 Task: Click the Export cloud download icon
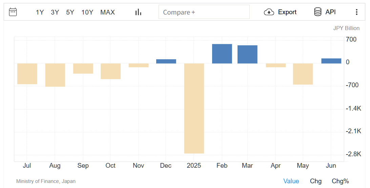click(269, 12)
